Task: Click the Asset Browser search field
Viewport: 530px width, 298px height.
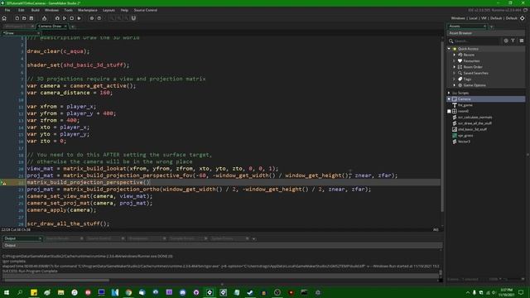Action: click(x=477, y=41)
